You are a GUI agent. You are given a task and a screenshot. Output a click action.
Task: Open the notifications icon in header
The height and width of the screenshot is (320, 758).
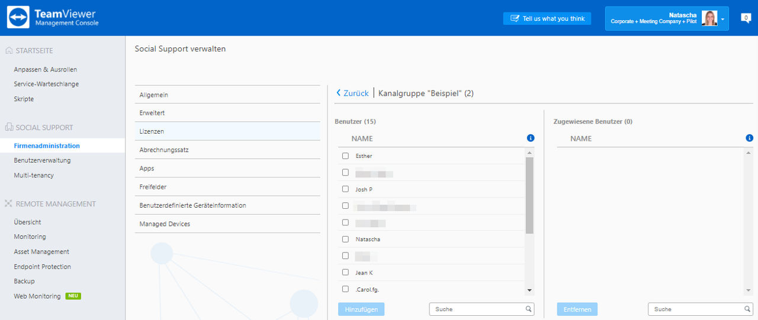click(746, 18)
